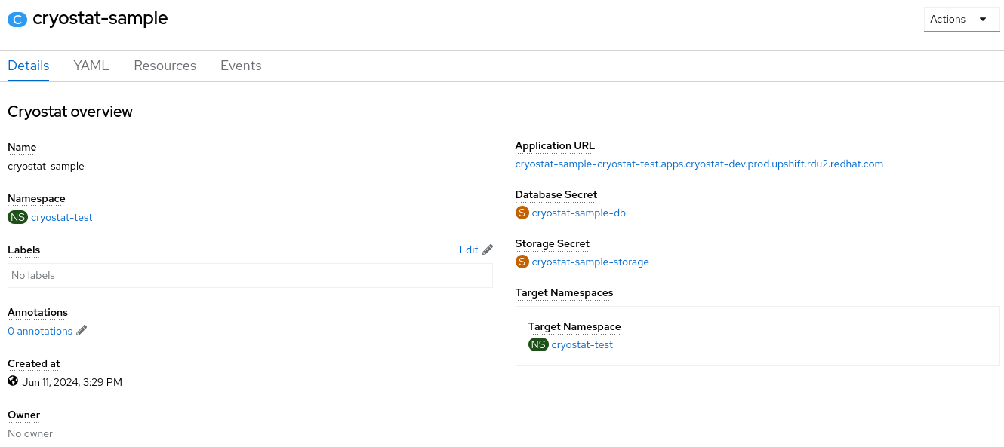This screenshot has width=1004, height=447.
Task: Click the pencil icon next to annotations
Action: 82,330
